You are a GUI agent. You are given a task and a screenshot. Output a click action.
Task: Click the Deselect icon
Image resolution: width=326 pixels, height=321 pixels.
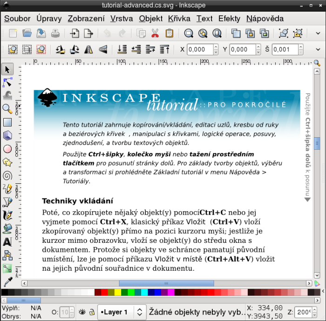41,49
